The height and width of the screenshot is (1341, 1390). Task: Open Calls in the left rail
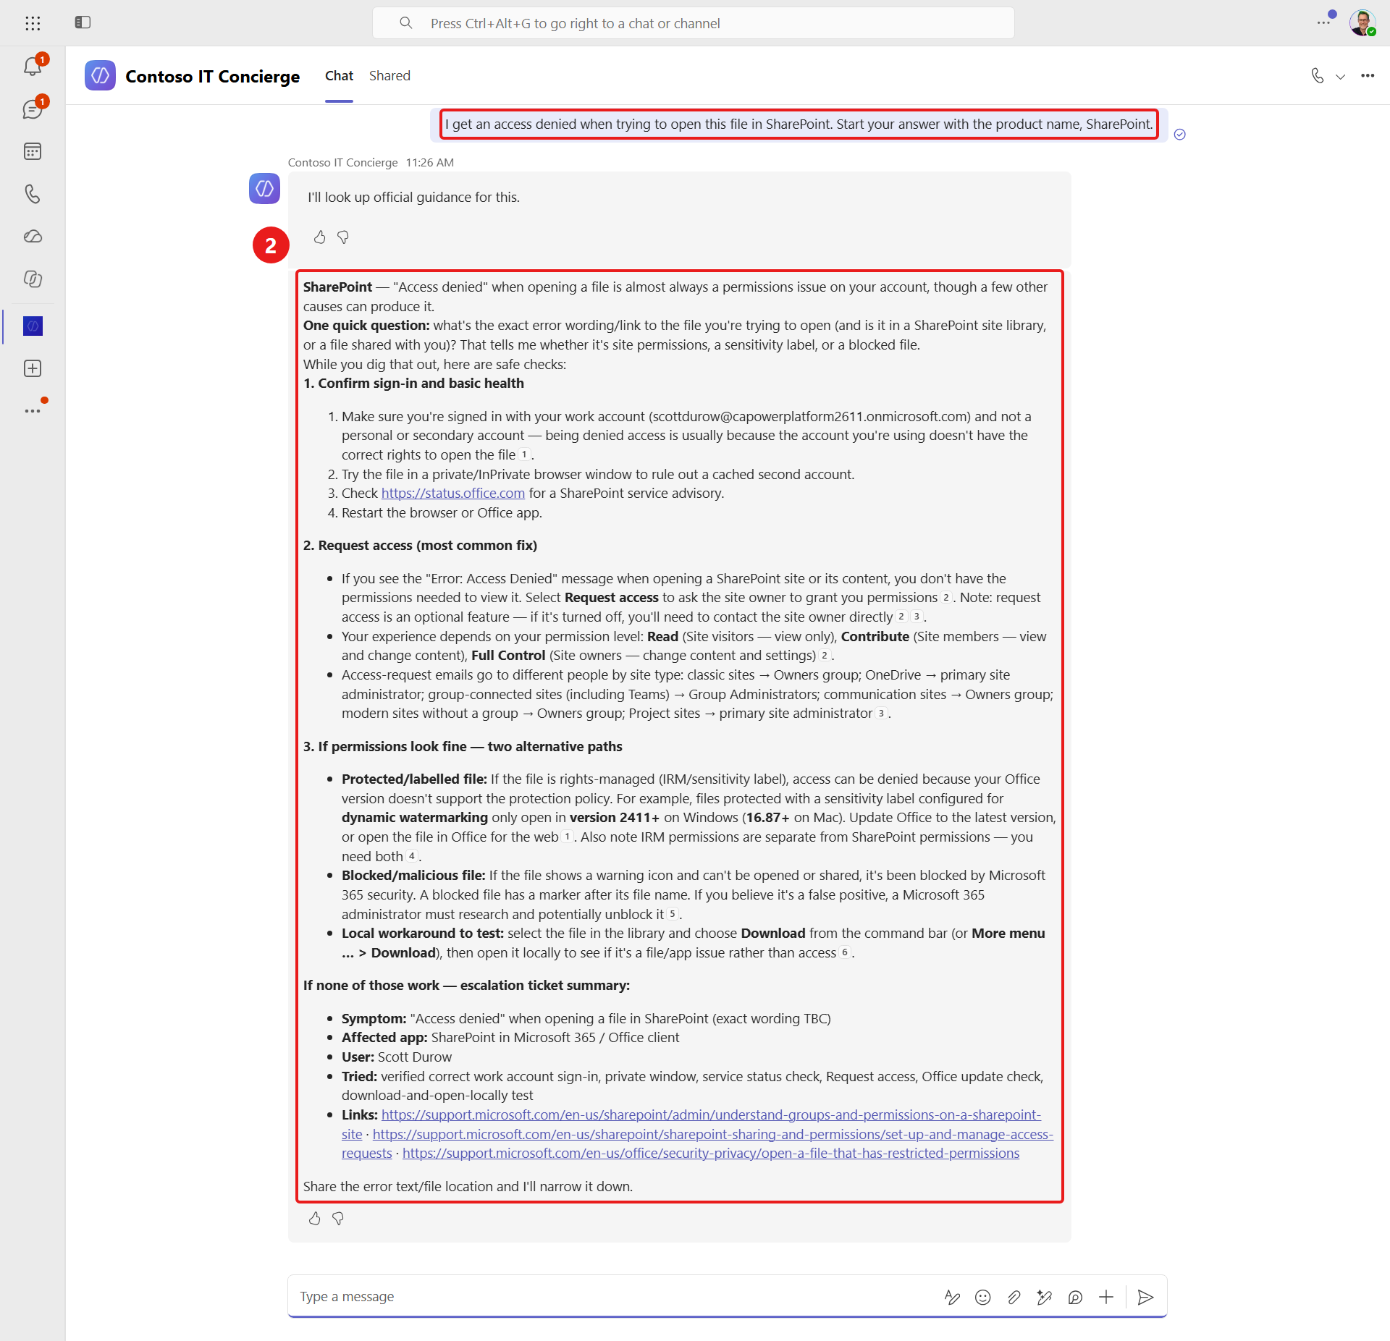pyautogui.click(x=33, y=194)
